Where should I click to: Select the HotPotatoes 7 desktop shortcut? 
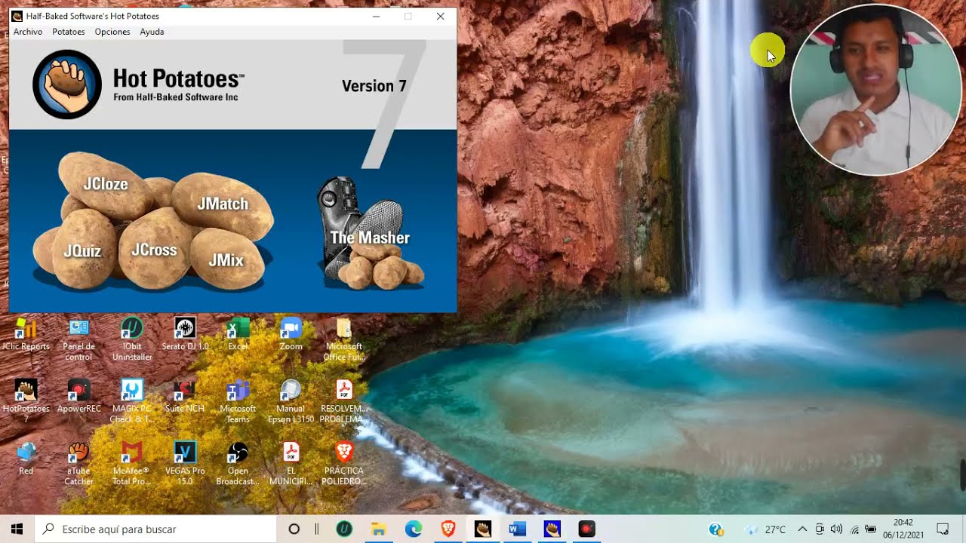pos(26,400)
